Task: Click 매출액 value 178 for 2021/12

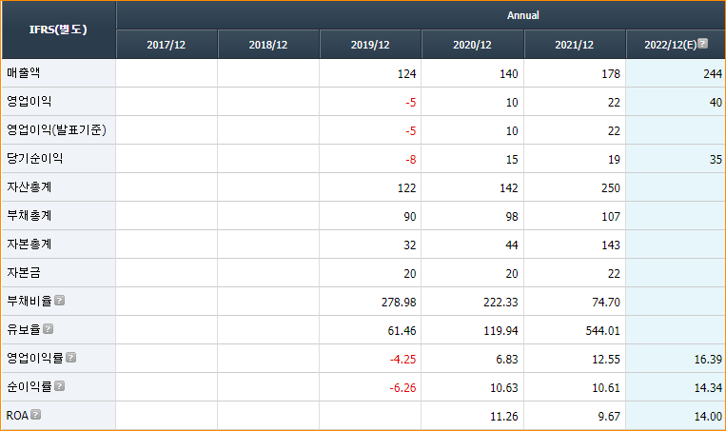Action: (611, 74)
